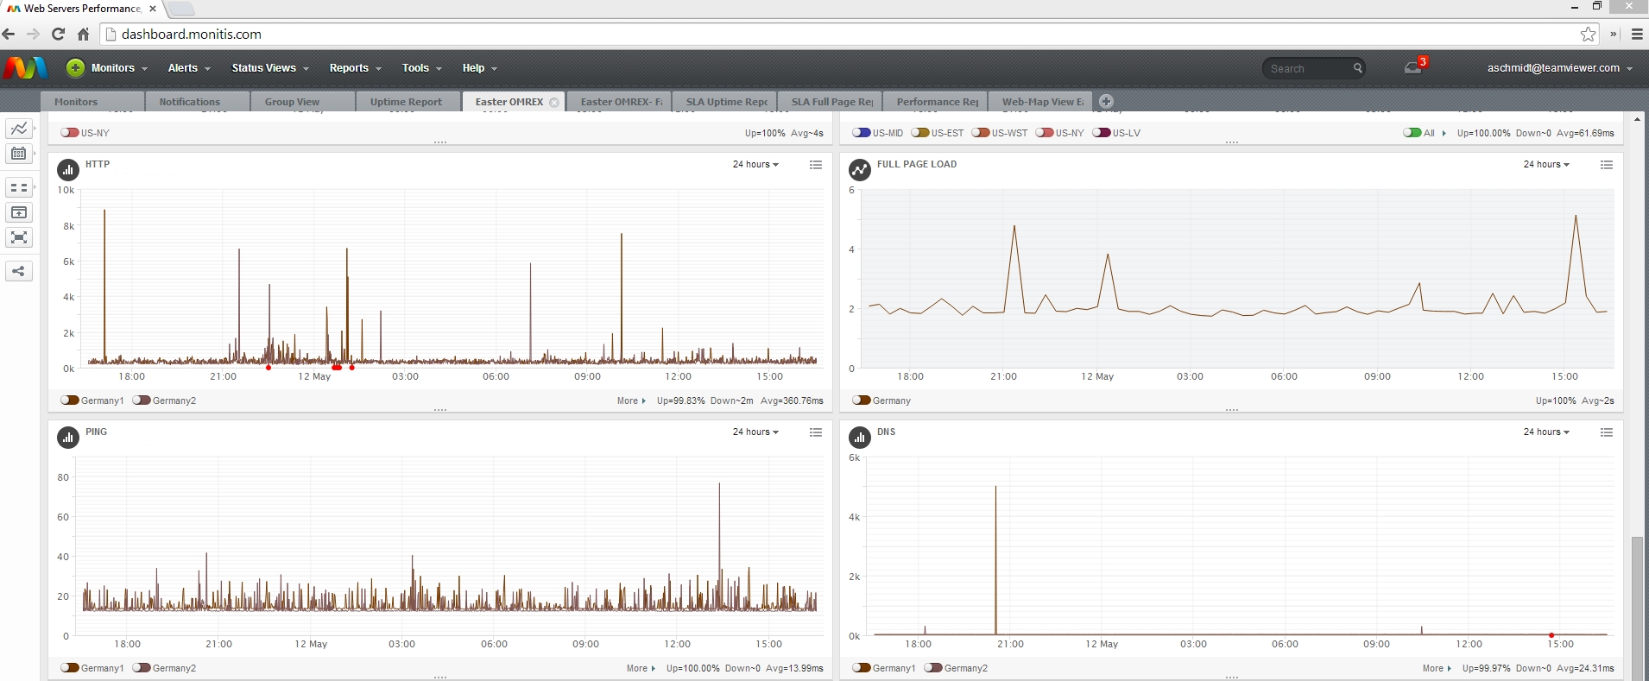Switch to the Uptime Report tab
The image size is (1649, 681).
click(x=406, y=102)
